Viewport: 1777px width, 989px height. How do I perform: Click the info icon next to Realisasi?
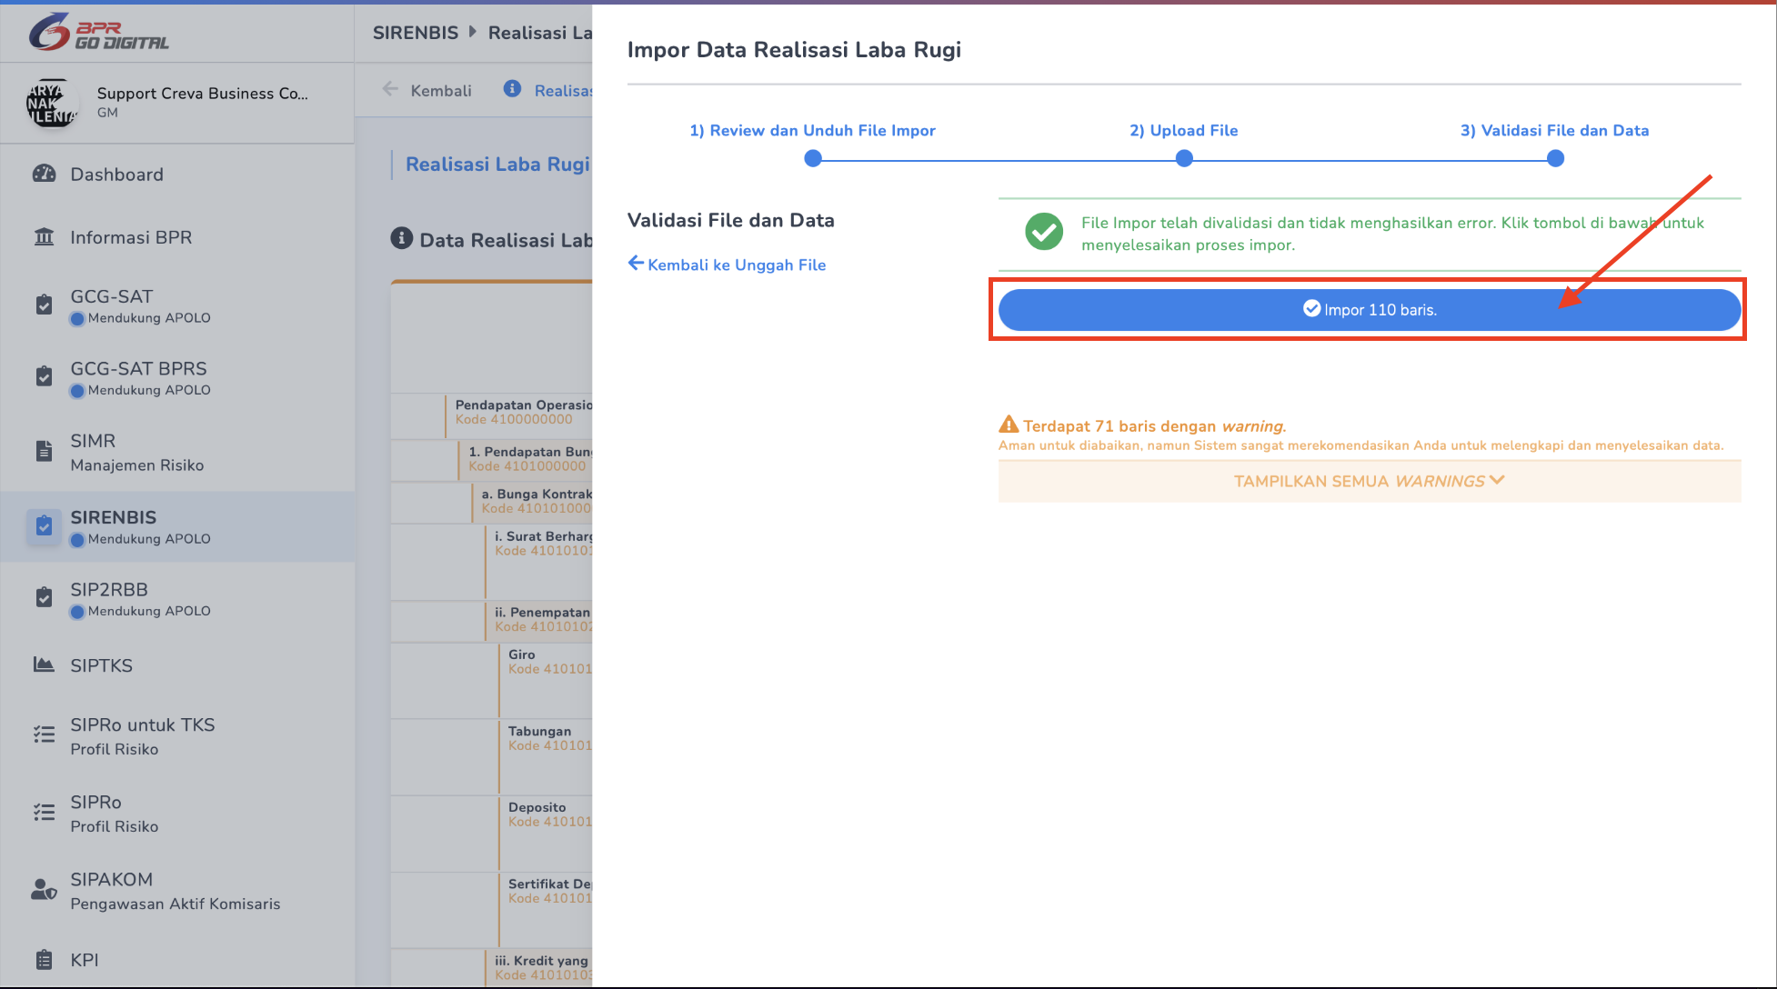tap(513, 89)
